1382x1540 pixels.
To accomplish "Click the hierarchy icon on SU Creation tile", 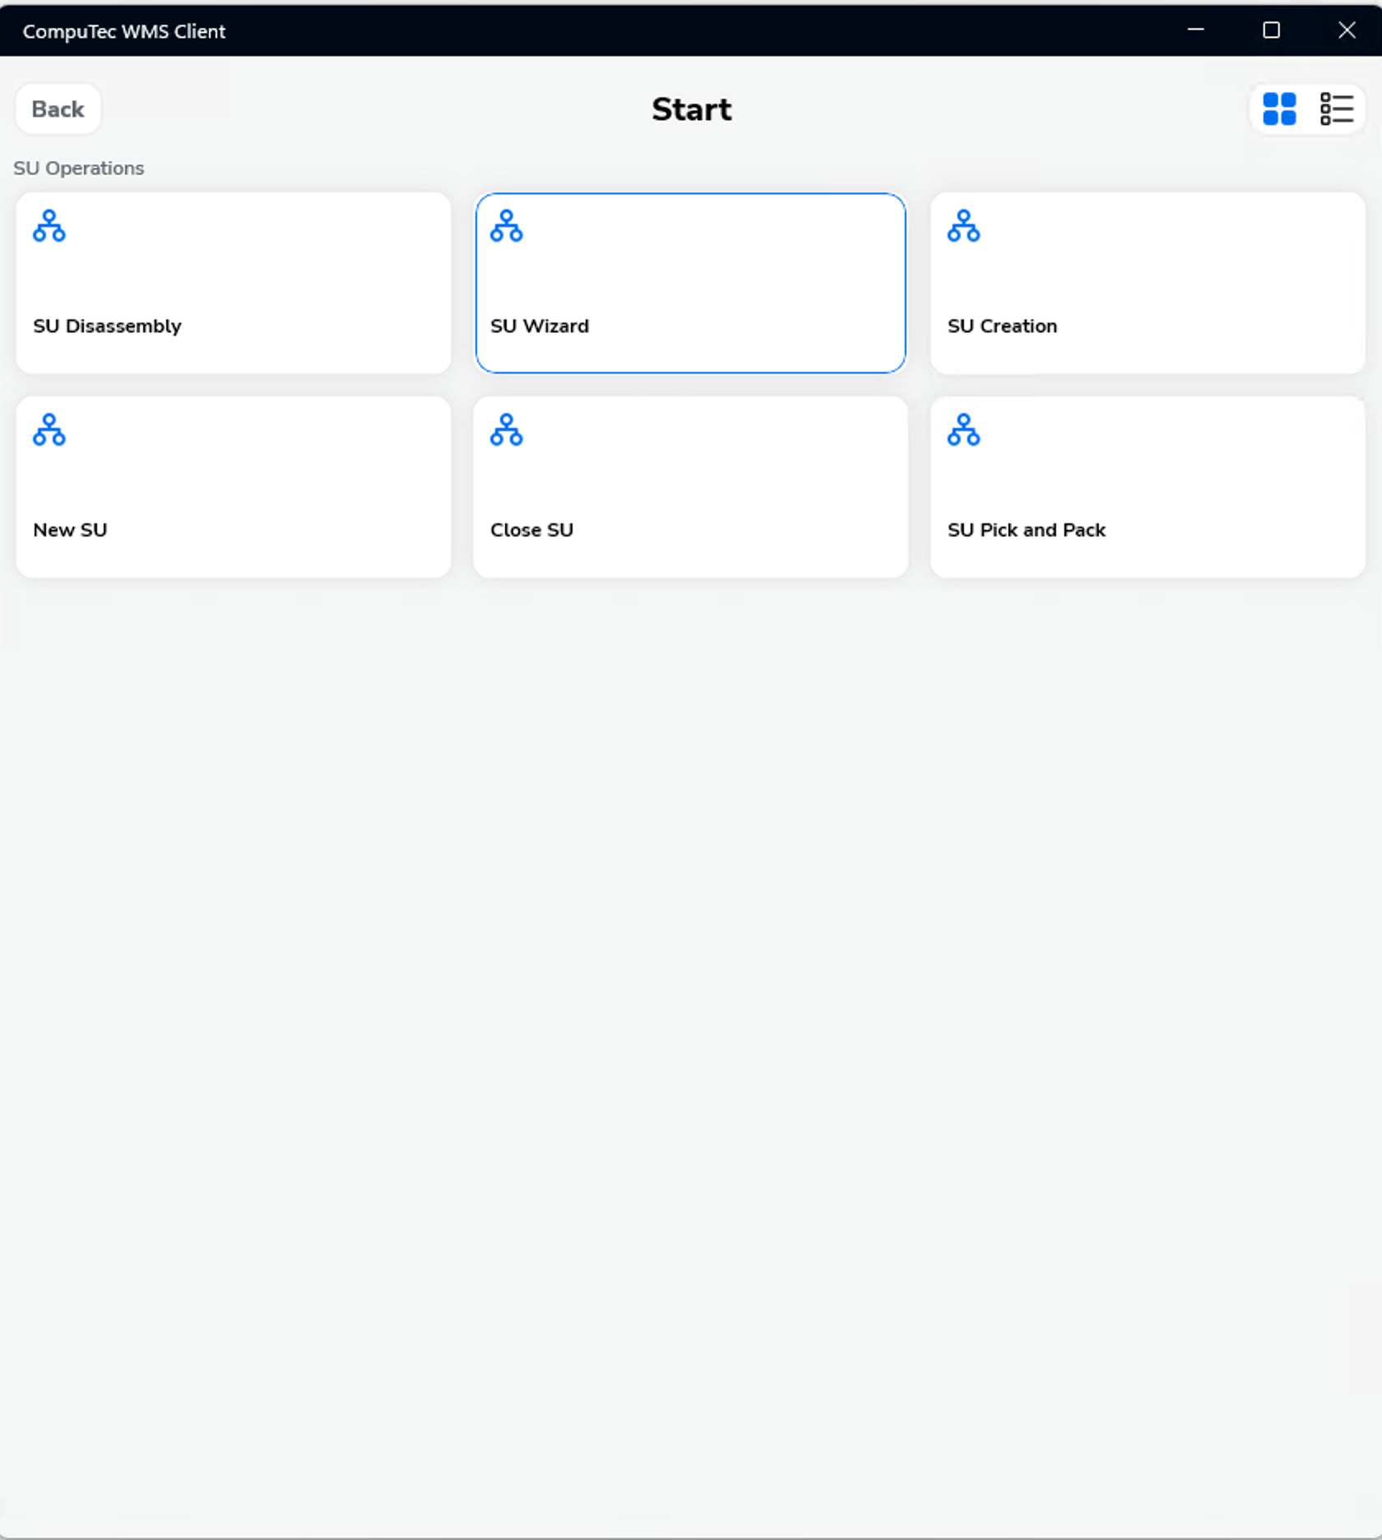I will 963,226.
